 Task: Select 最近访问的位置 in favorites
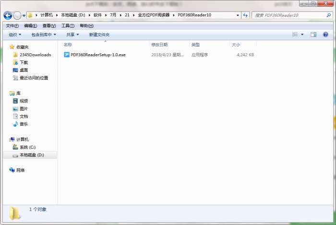[x=34, y=78]
